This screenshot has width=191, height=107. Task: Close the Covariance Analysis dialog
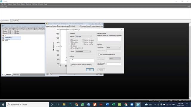coord(122,30)
